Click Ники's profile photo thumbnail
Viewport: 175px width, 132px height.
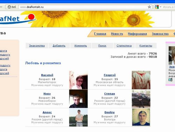(78, 99)
